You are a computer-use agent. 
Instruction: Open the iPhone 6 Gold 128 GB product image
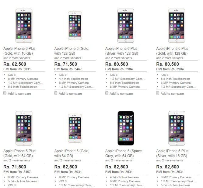(x=75, y=26)
